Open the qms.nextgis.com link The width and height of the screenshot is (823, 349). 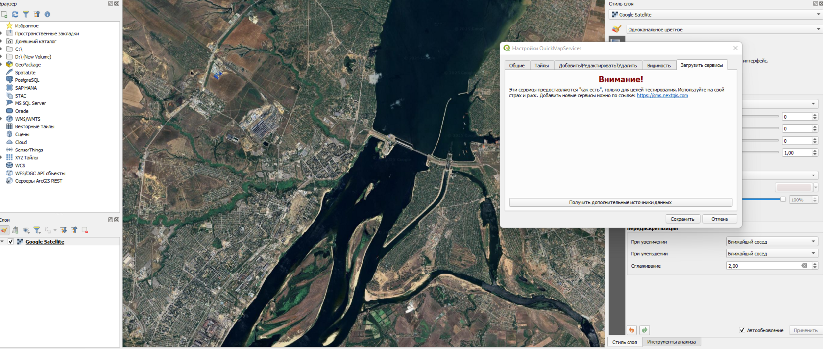[662, 96]
